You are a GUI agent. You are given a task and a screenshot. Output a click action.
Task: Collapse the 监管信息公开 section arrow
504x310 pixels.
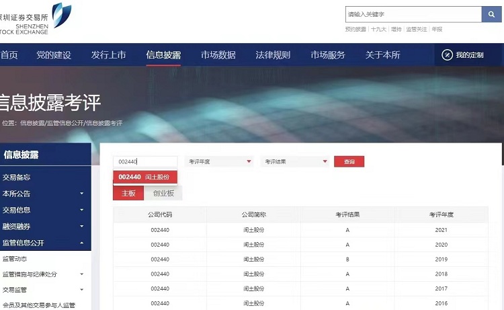tap(82, 243)
